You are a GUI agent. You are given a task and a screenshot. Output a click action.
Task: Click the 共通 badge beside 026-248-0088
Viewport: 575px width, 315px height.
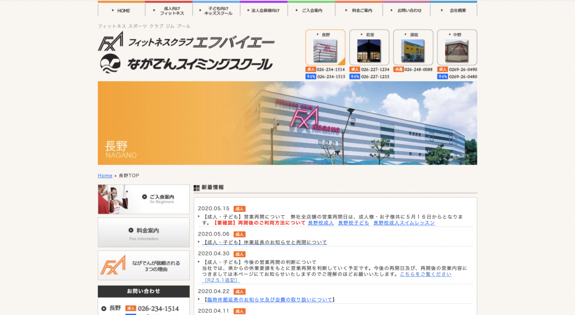pyautogui.click(x=399, y=69)
